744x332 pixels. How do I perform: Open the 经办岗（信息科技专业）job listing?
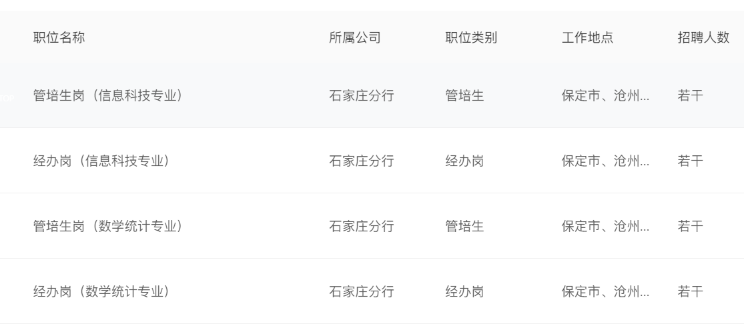(x=101, y=161)
